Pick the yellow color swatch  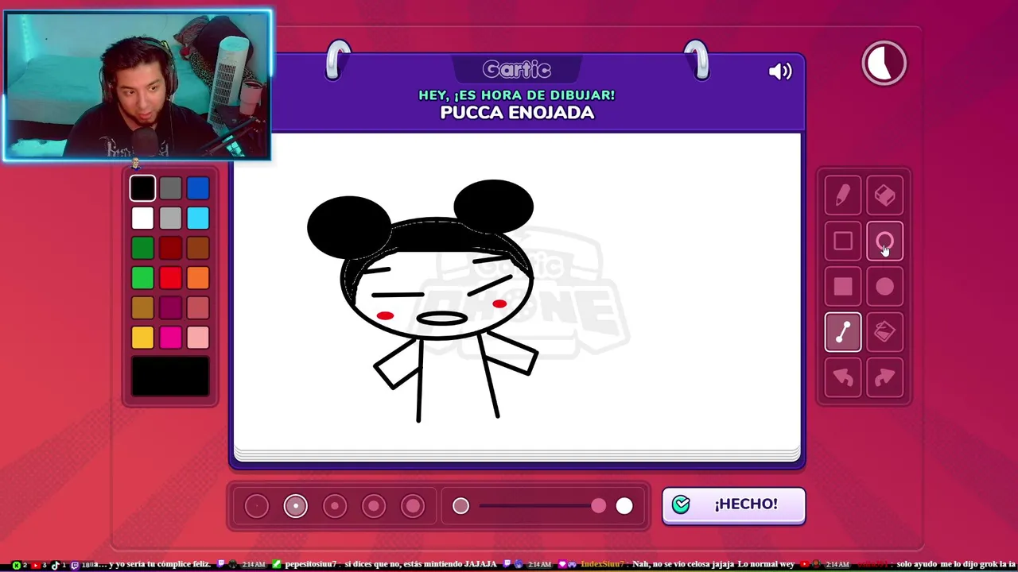click(x=142, y=337)
